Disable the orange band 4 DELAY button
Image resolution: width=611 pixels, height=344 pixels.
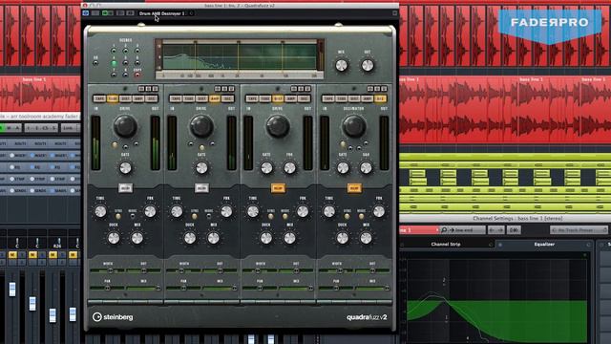[x=354, y=188]
